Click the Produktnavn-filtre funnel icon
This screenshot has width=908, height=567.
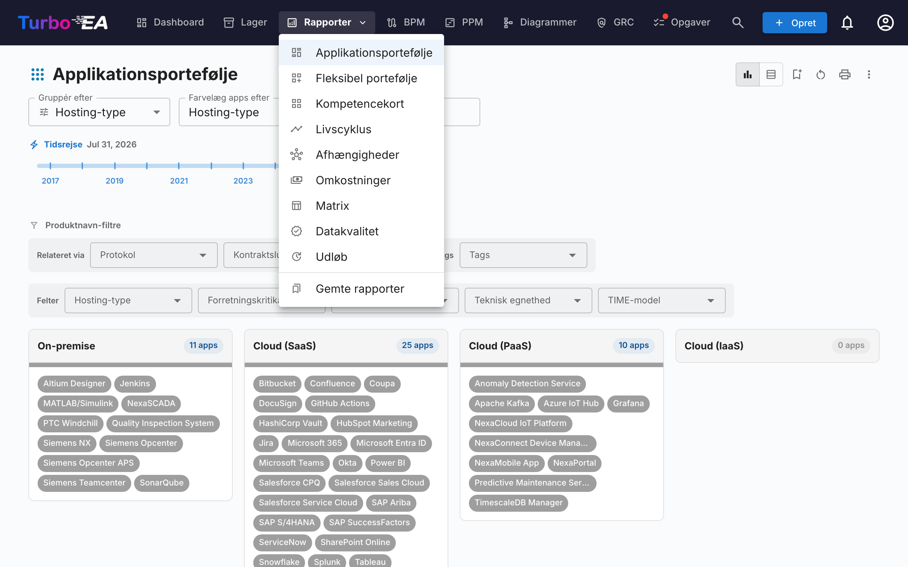(34, 225)
